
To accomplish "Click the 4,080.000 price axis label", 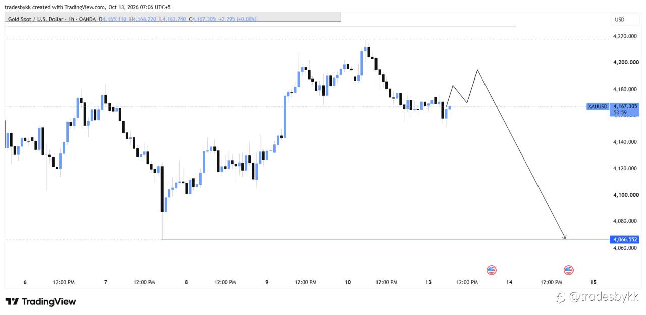I will 624,221.
